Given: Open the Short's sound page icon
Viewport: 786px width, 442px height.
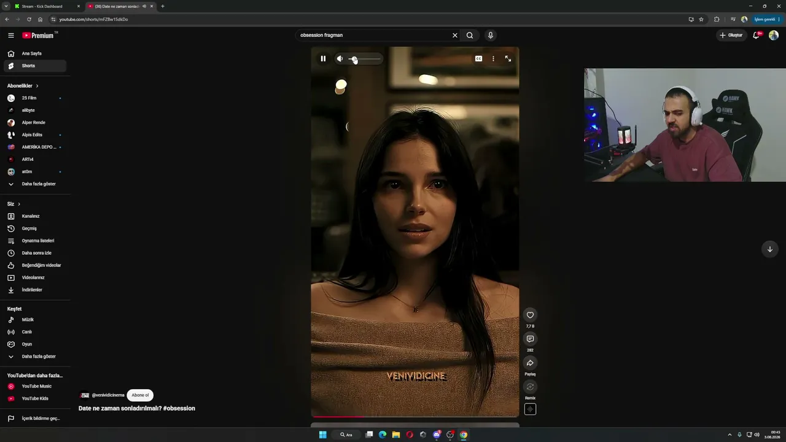Looking at the screenshot, I should (530, 409).
